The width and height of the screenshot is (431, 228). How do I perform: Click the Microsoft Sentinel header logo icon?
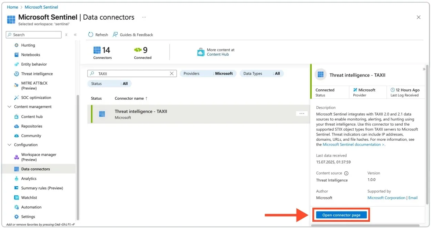point(11,19)
